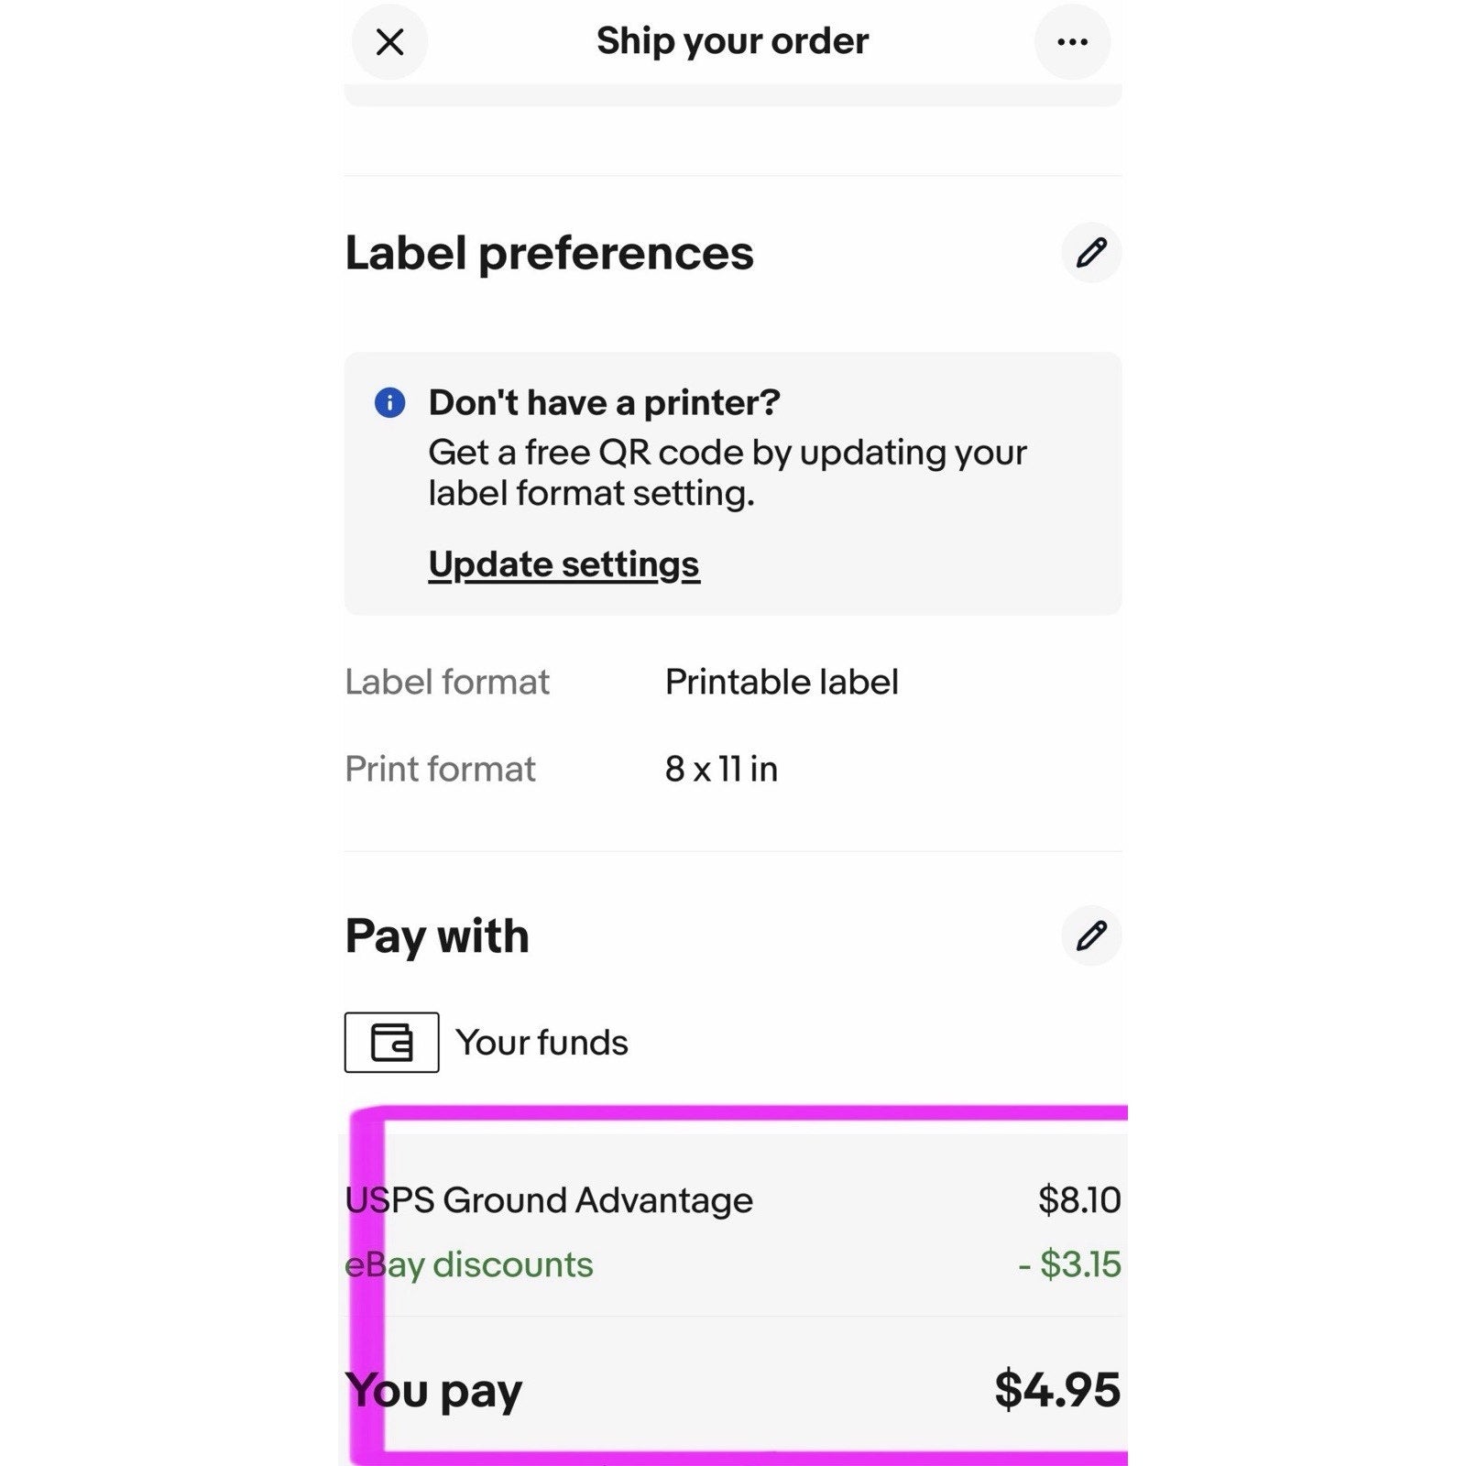Click the Label format row label
The width and height of the screenshot is (1466, 1466).
coord(447,682)
